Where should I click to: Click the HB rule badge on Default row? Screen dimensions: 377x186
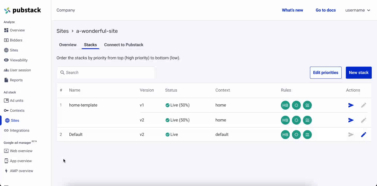tap(285, 135)
